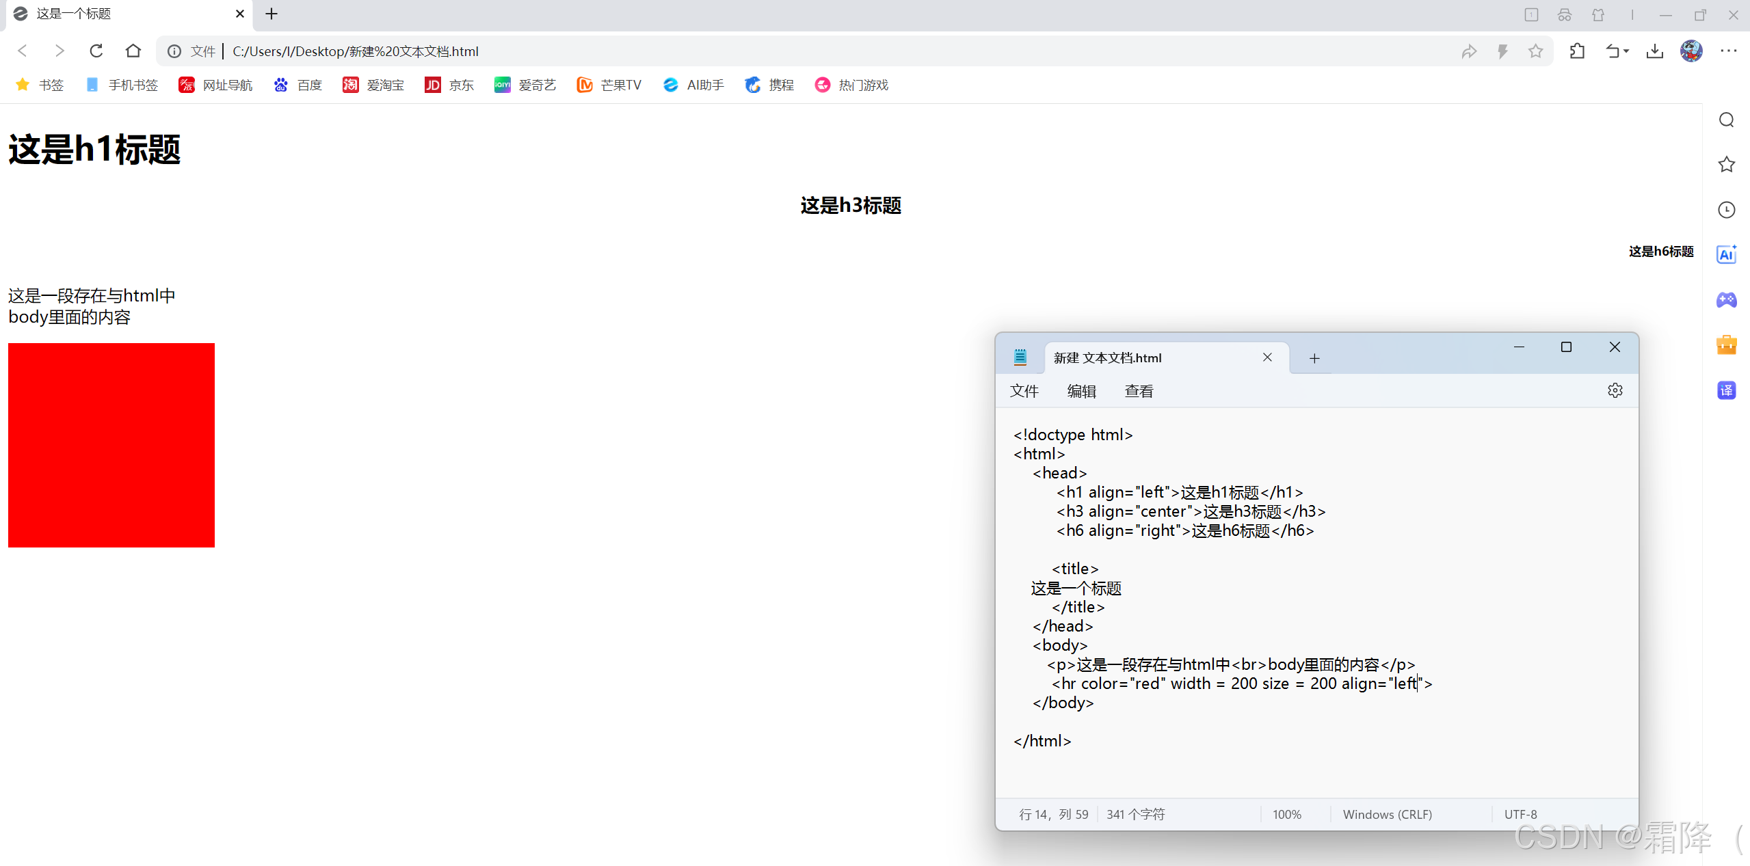Open Notepad settings gear icon

click(1615, 390)
